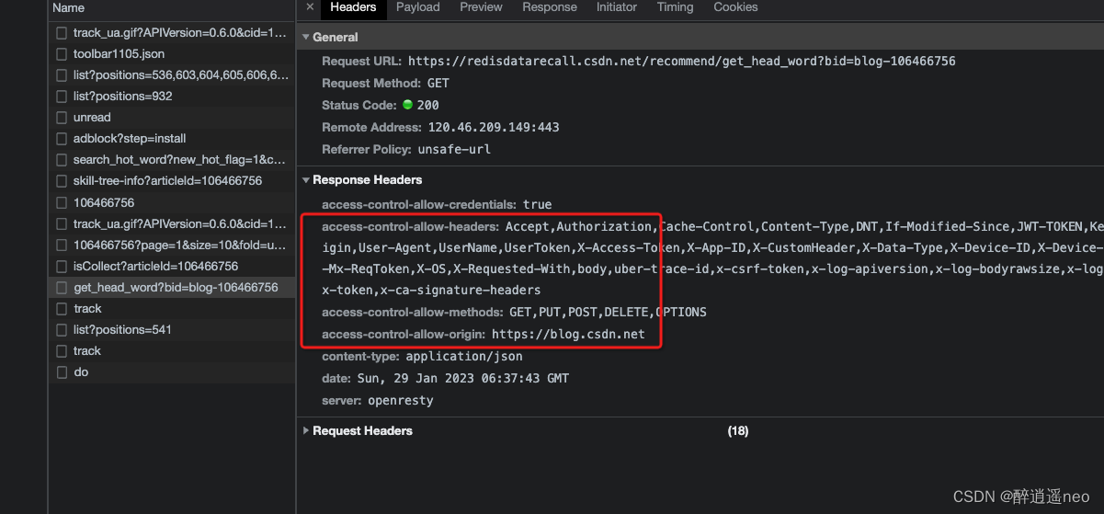The height and width of the screenshot is (514, 1104).
Task: Click the Name column header
Action: tap(69, 8)
